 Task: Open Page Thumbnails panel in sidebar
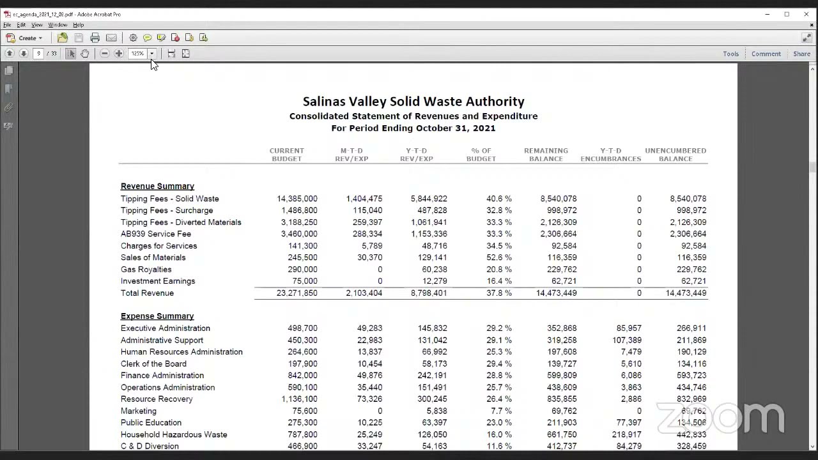click(9, 70)
